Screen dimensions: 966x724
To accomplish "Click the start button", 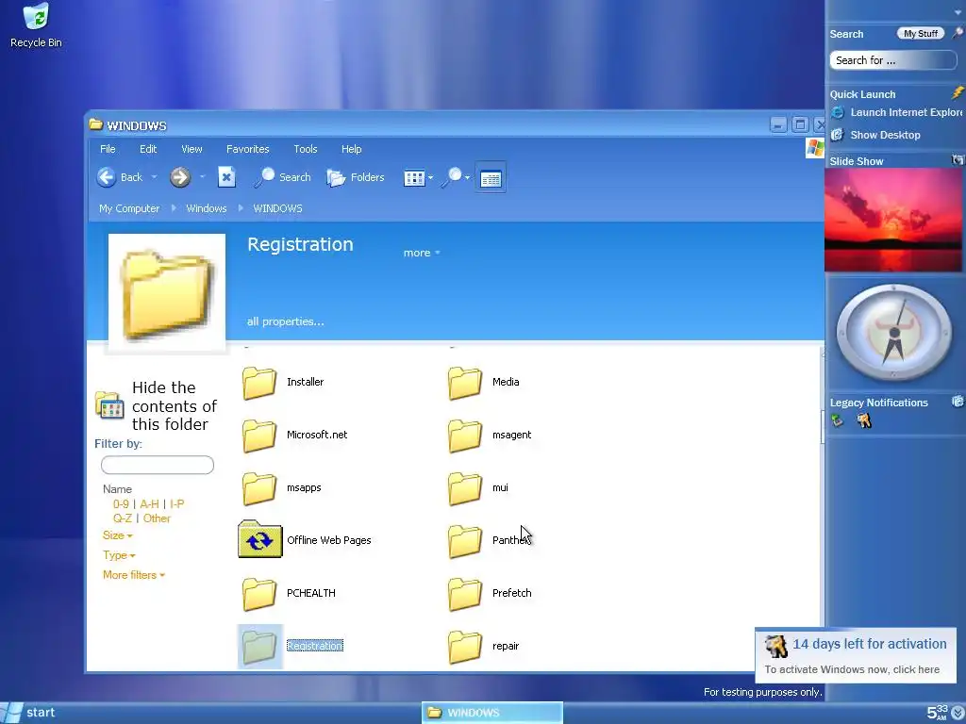I will coord(27,713).
